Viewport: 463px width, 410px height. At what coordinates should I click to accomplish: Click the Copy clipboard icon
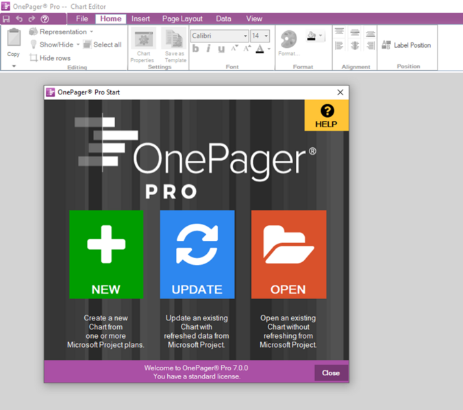pyautogui.click(x=14, y=38)
